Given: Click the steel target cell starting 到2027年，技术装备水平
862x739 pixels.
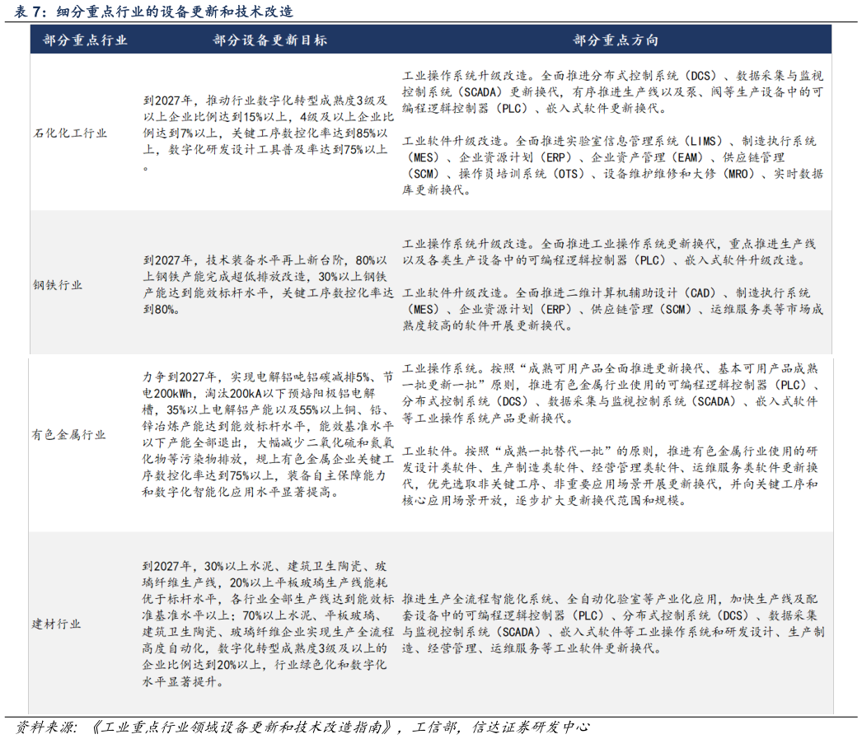Looking at the screenshot, I should point(269,284).
